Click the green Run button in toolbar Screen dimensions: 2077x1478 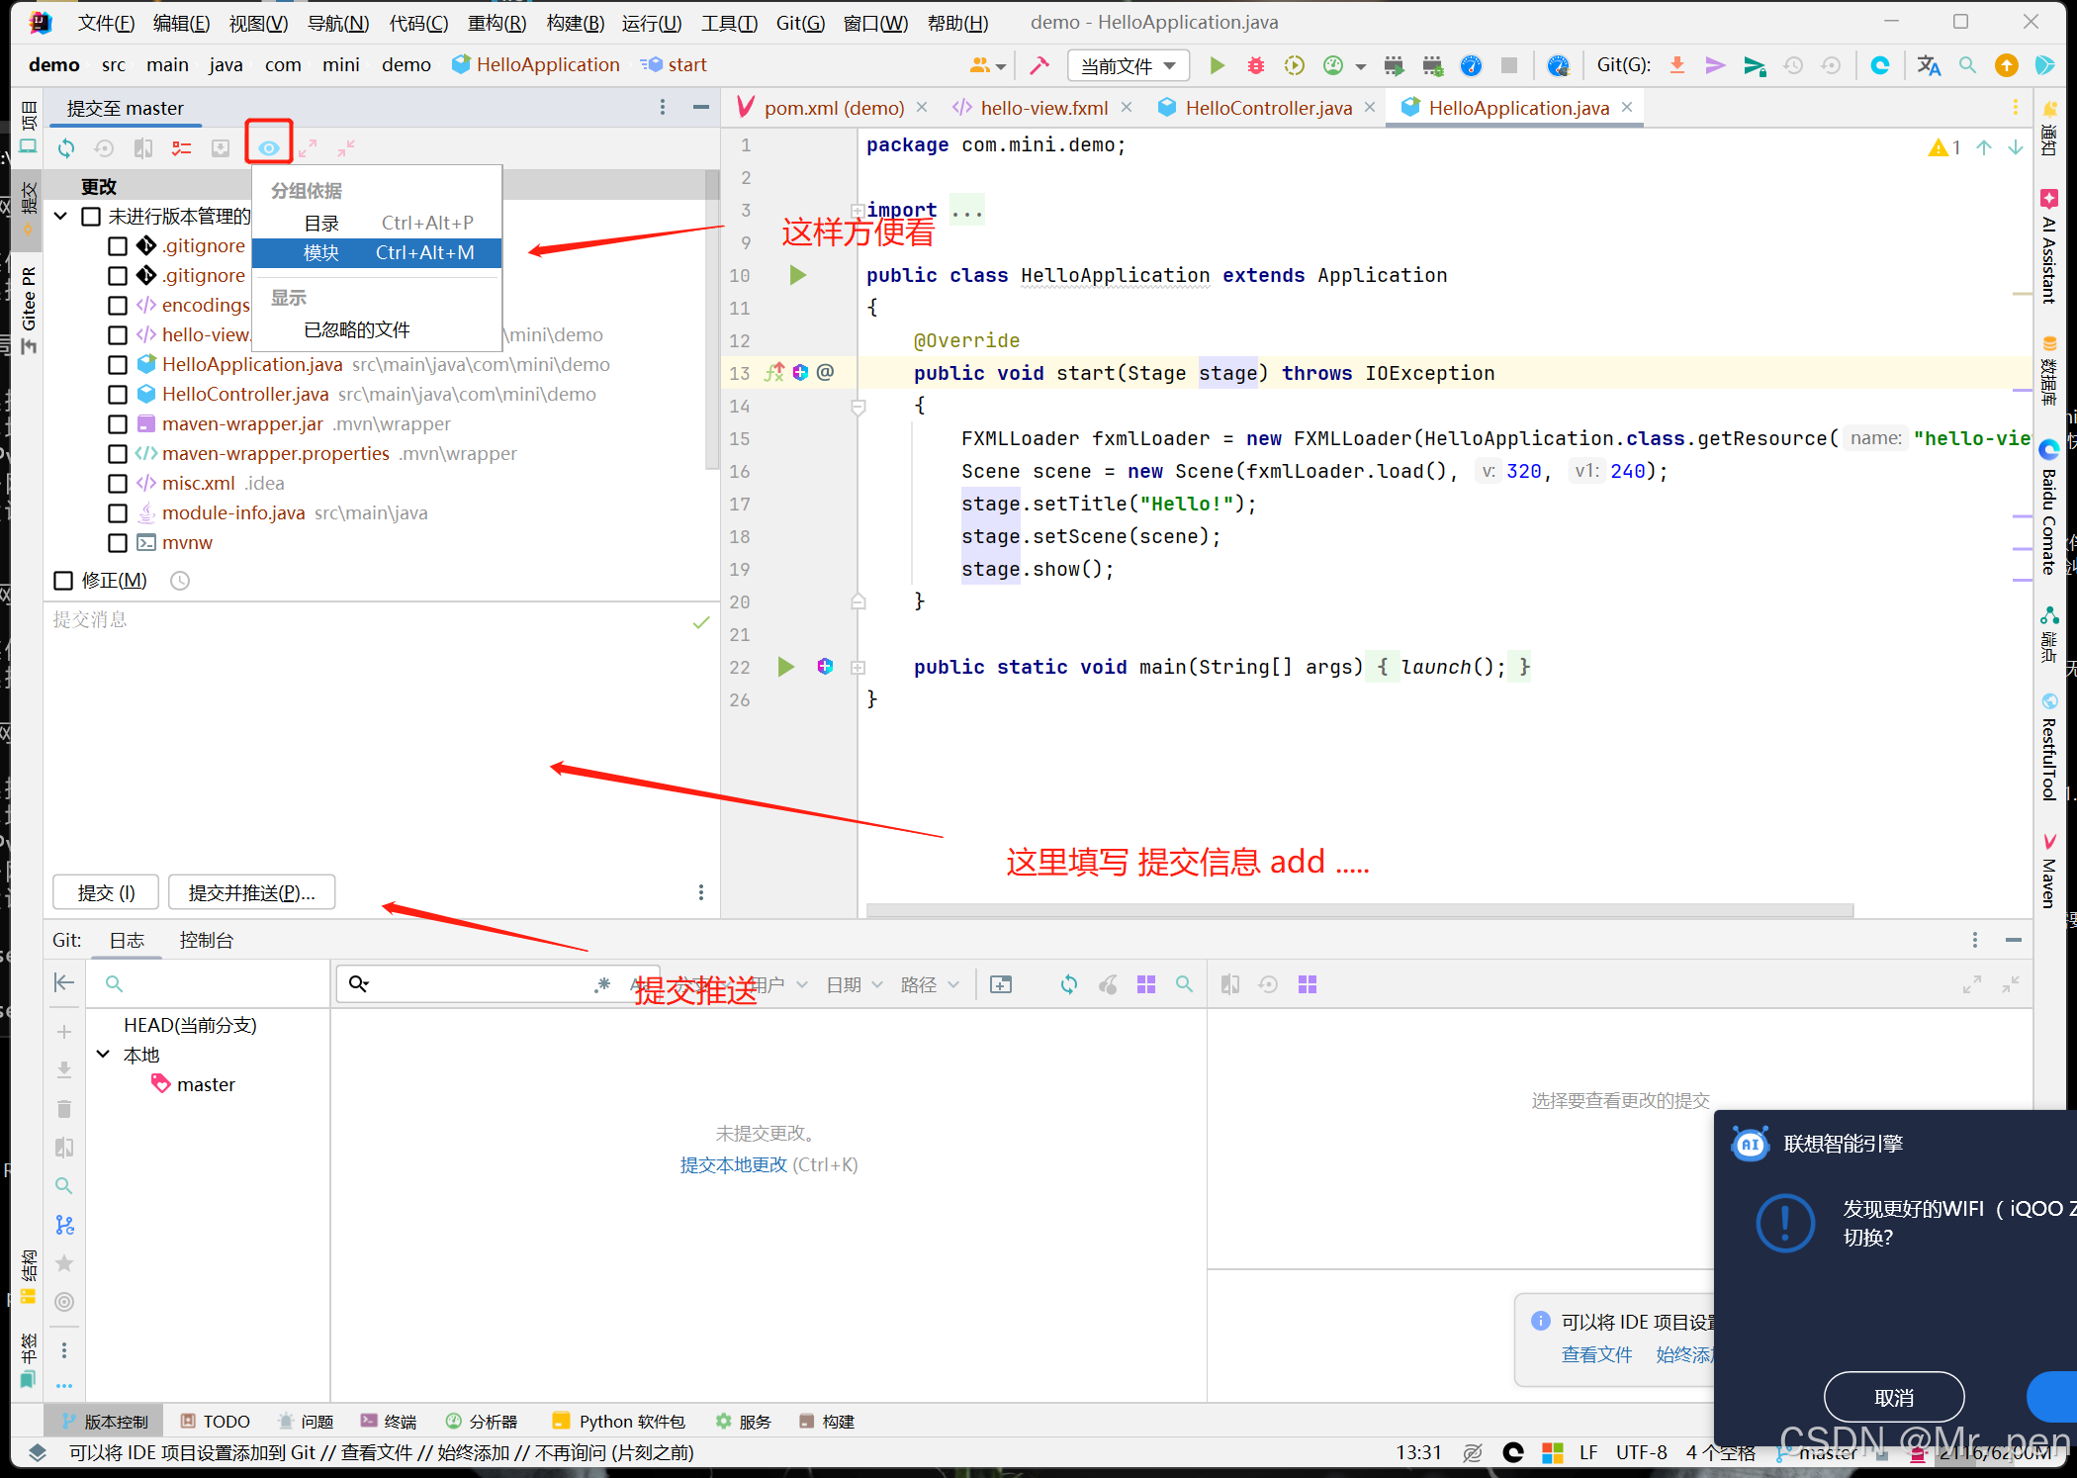1218,65
